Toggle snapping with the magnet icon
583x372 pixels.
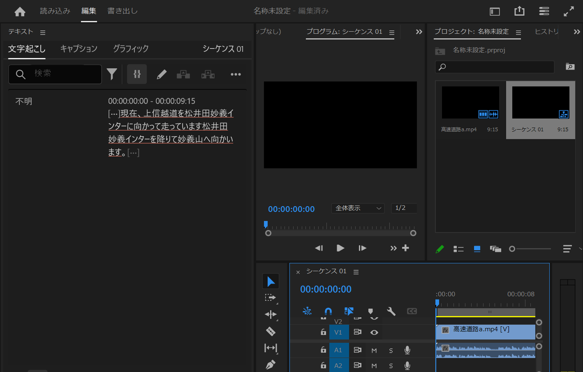328,311
